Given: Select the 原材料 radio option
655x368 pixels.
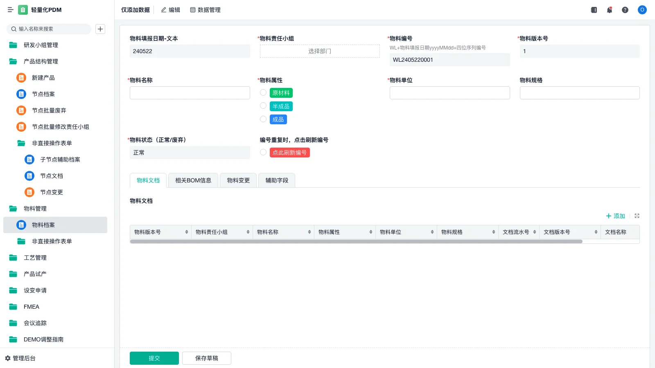Looking at the screenshot, I should point(263,92).
